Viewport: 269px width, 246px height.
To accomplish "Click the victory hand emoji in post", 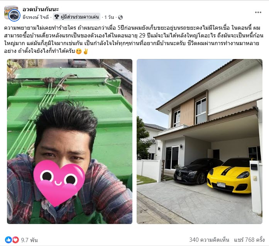I will pos(85,51).
